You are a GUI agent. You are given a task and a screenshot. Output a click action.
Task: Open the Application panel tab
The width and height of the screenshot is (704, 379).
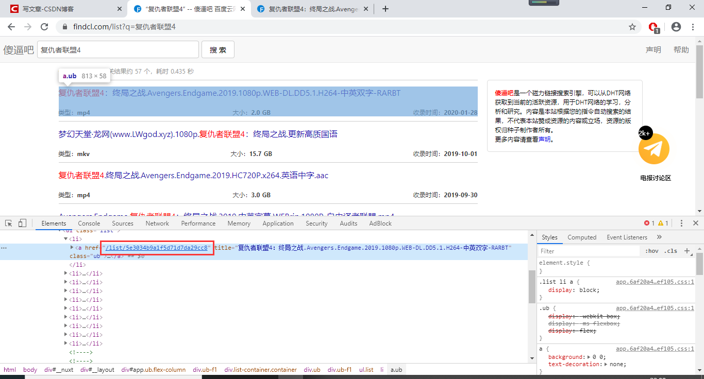278,223
